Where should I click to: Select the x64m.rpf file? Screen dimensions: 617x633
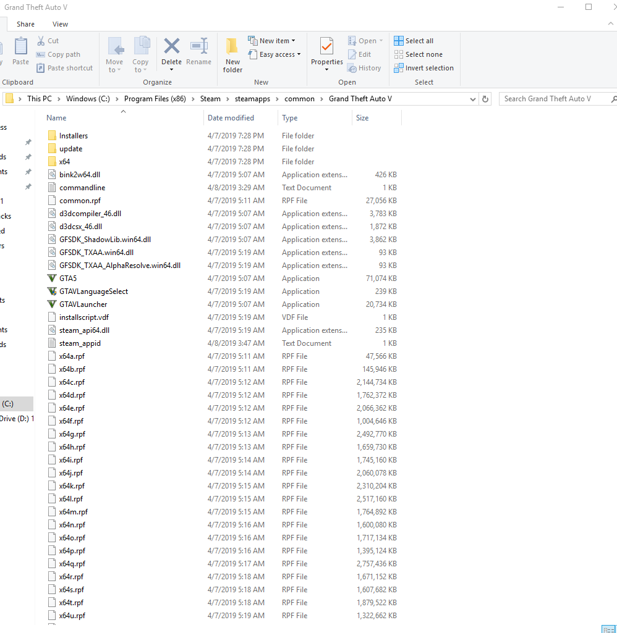73,512
